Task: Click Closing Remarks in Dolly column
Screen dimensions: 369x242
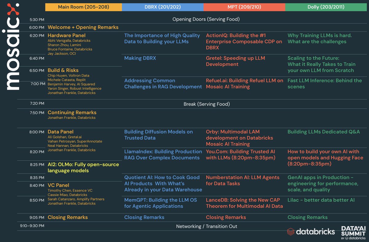Action: [307, 217]
